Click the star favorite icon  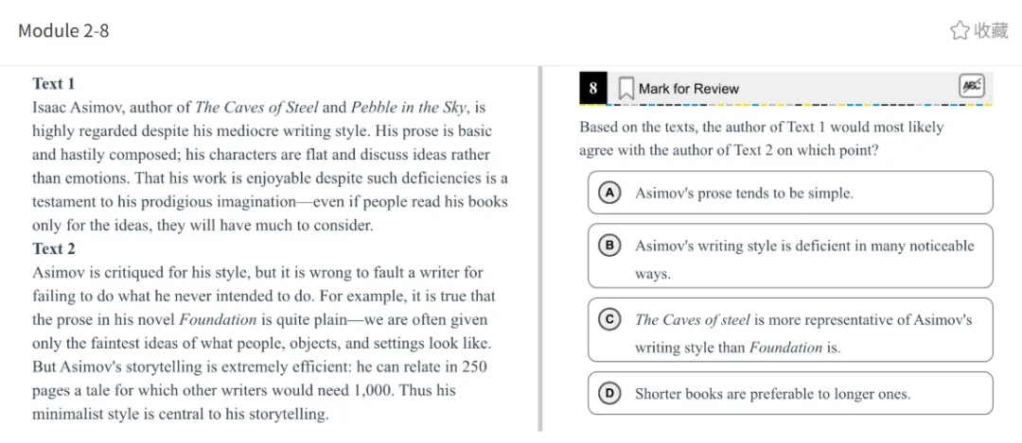pos(960,30)
